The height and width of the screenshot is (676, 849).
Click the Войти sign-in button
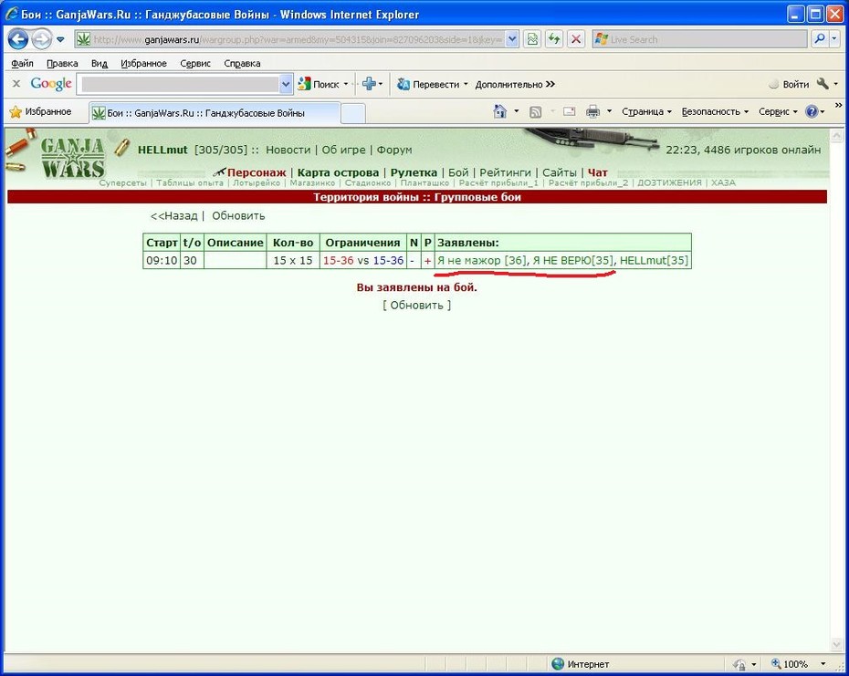point(789,84)
